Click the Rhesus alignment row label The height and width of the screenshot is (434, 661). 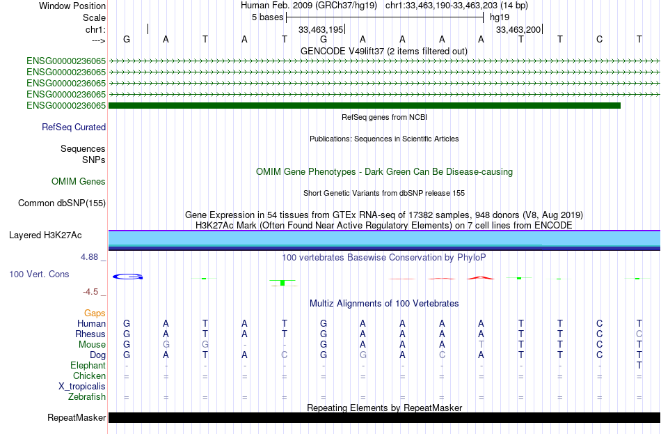[90, 334]
